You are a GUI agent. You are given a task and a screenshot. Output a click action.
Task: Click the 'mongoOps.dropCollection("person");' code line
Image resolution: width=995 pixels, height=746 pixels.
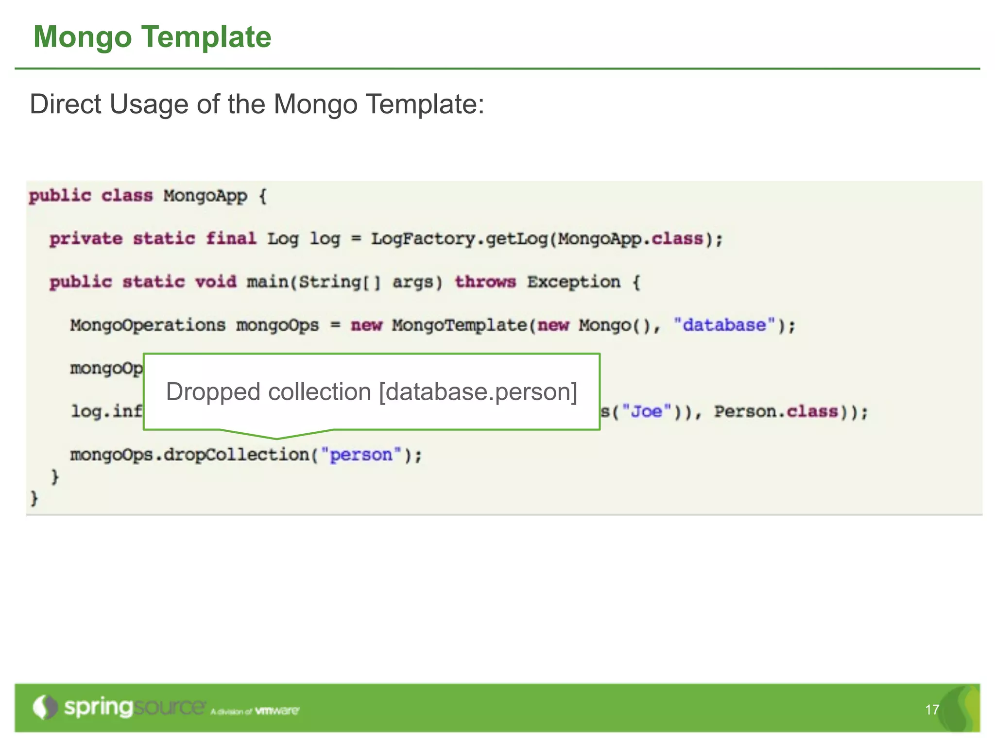tap(246, 455)
